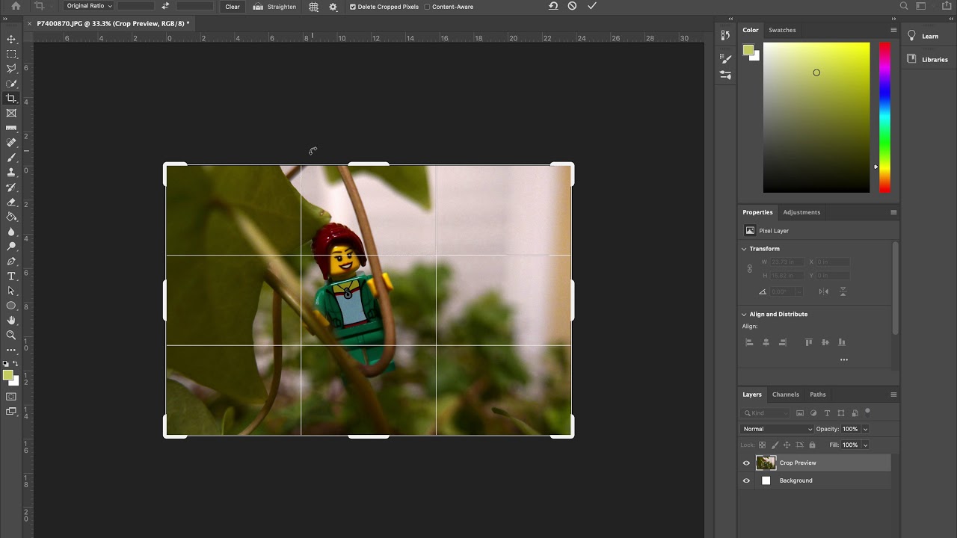The width and height of the screenshot is (957, 538).
Task: Switch to the Channels tab
Action: click(786, 395)
